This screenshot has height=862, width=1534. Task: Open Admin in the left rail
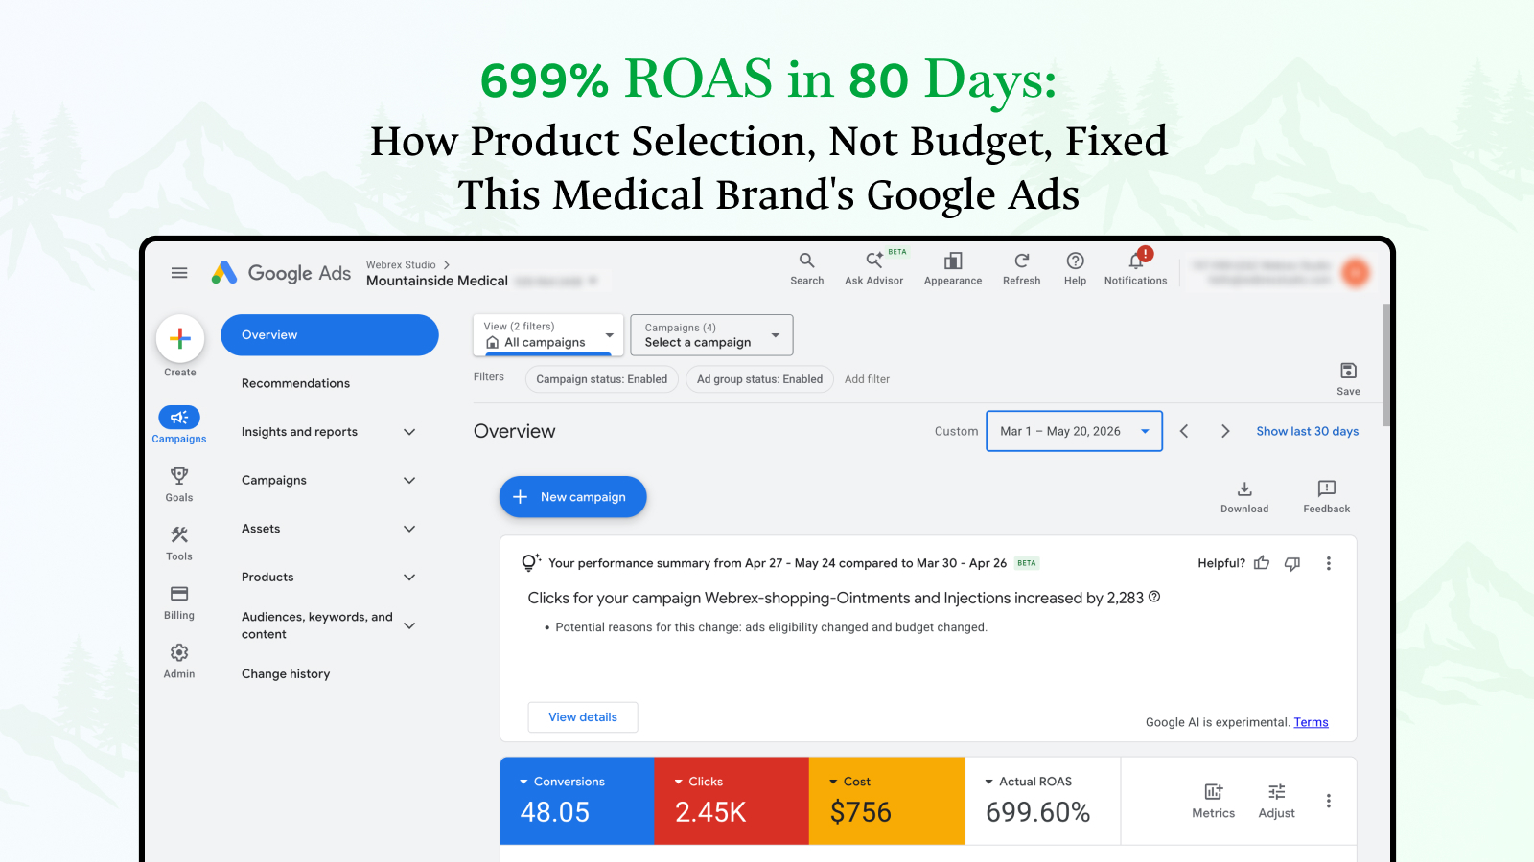(x=179, y=661)
